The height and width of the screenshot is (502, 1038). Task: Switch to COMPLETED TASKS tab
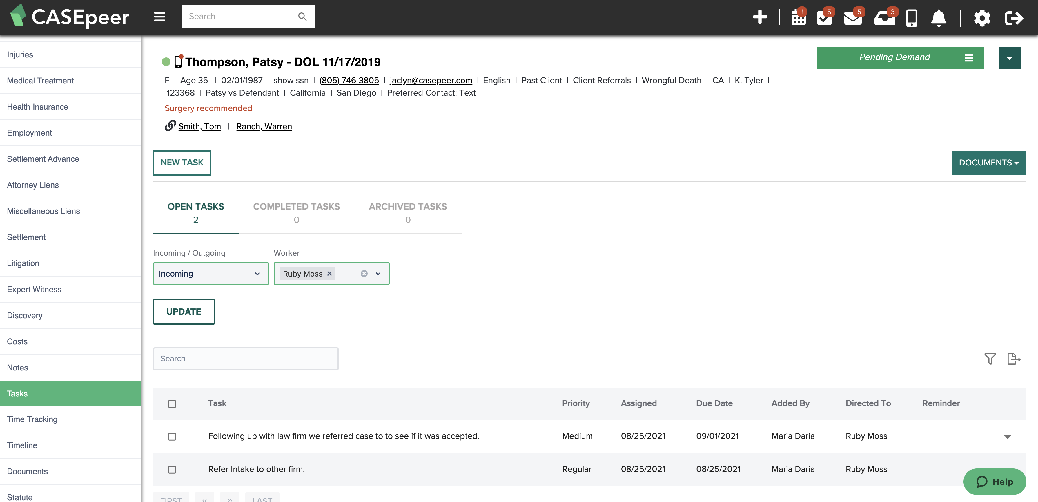coord(297,213)
